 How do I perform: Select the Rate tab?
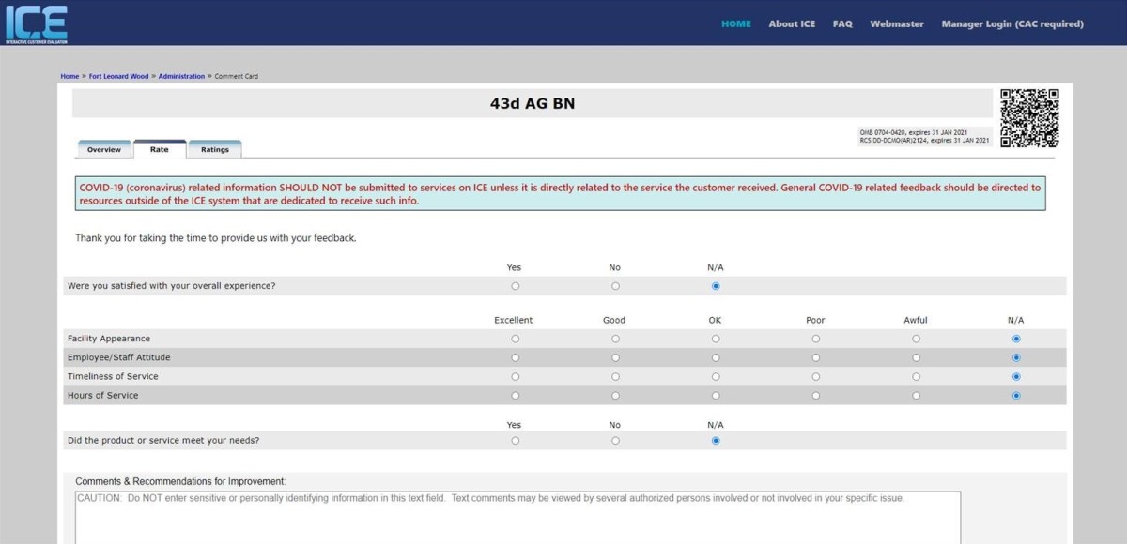tap(159, 147)
